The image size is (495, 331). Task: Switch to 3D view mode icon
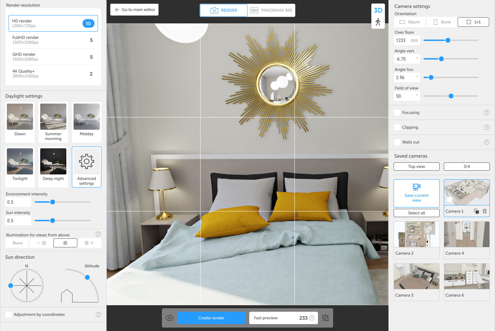[378, 10]
